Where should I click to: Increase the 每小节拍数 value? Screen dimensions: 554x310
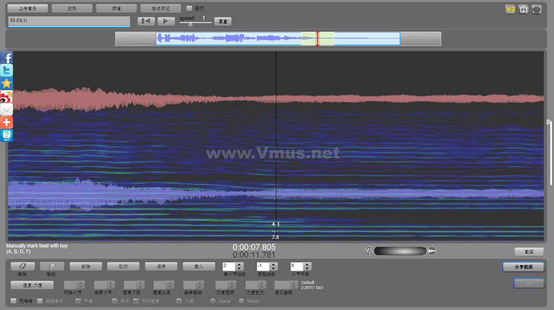239,264
